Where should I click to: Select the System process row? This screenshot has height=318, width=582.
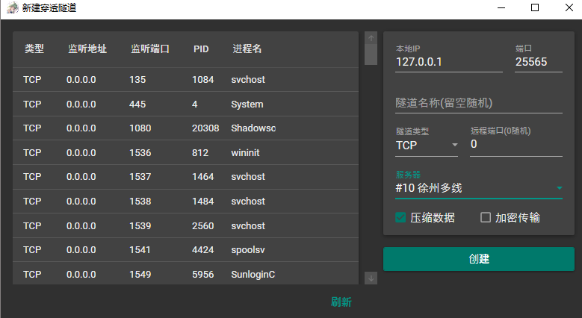[x=185, y=104]
